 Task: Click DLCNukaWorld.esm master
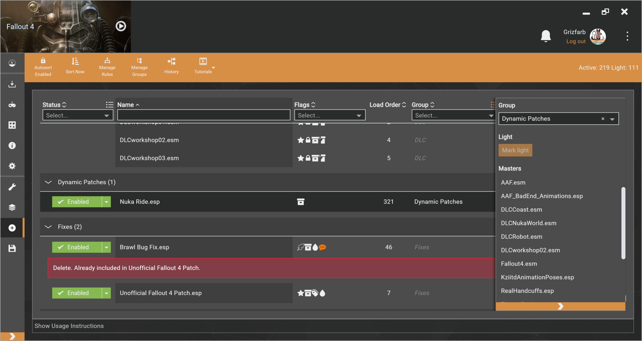[529, 223]
